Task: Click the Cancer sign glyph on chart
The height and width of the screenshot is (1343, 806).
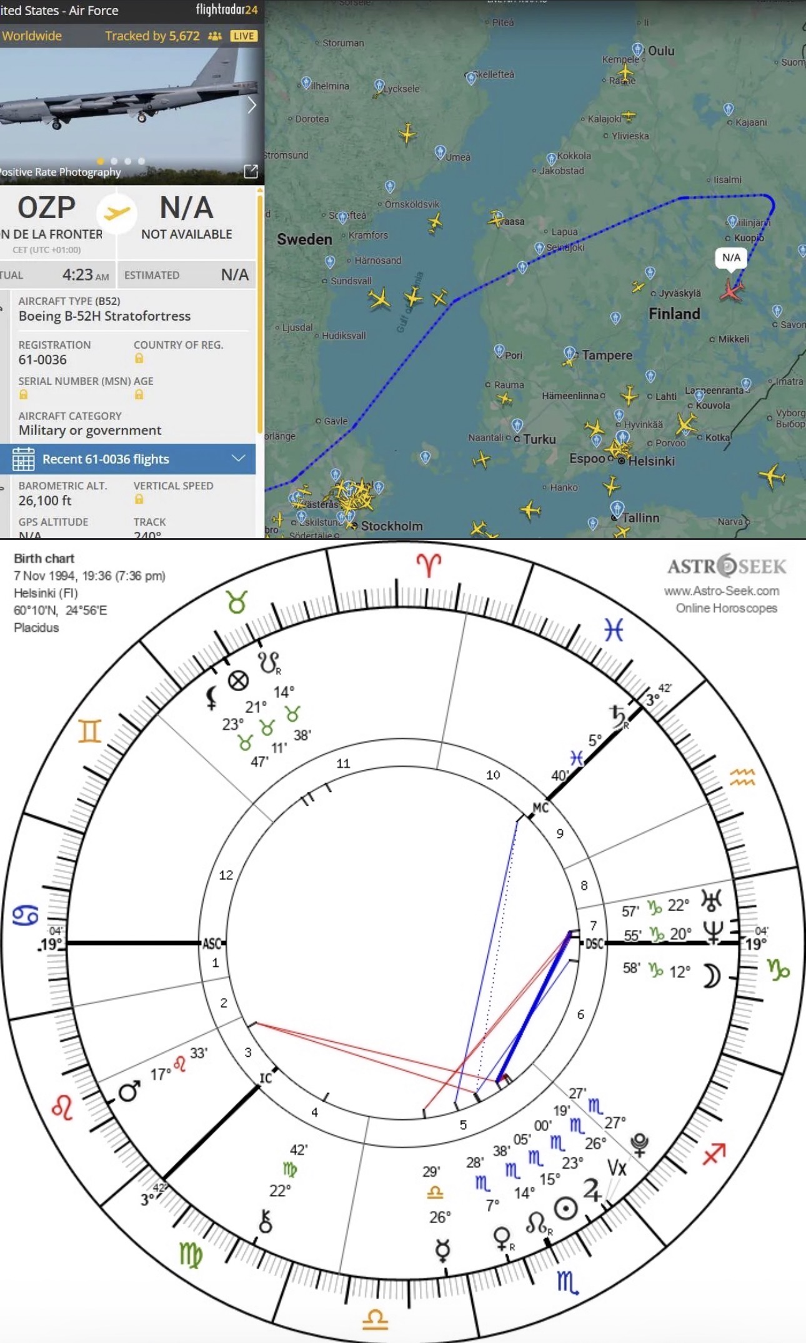Action: click(26, 916)
